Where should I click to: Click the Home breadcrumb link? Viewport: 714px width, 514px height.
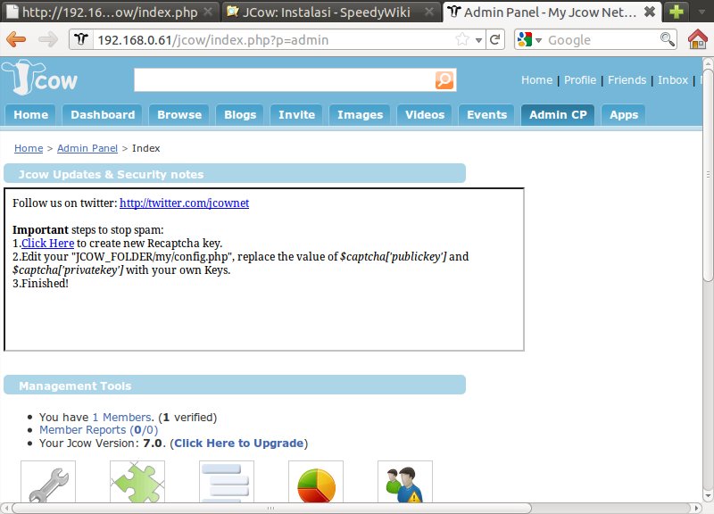pos(29,148)
